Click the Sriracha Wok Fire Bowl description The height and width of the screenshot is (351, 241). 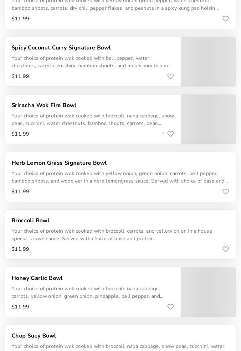(93, 120)
